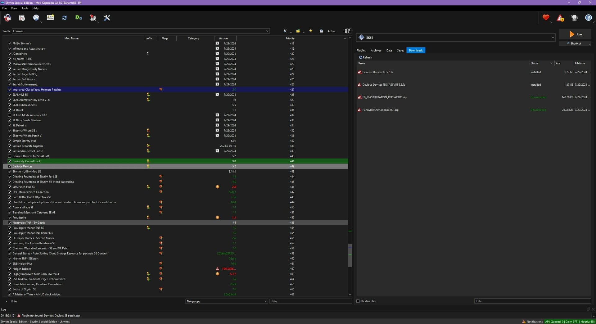Sort mods by the Mod Name header

[x=71, y=38]
